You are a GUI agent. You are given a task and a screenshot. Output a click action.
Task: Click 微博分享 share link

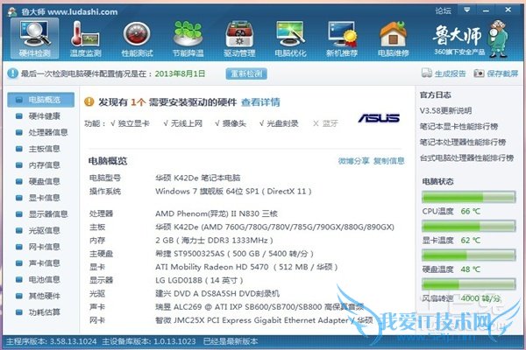tap(353, 161)
